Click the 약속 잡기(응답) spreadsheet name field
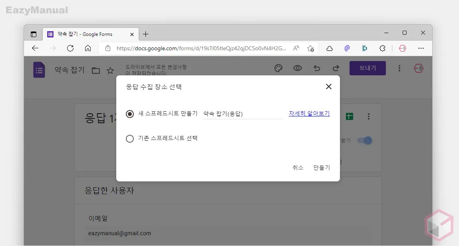The image size is (459, 246). 242,114
